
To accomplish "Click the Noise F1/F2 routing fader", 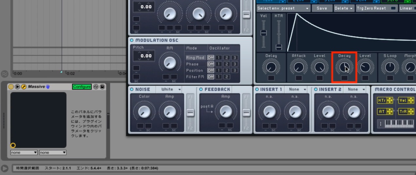I will click(x=190, y=113).
